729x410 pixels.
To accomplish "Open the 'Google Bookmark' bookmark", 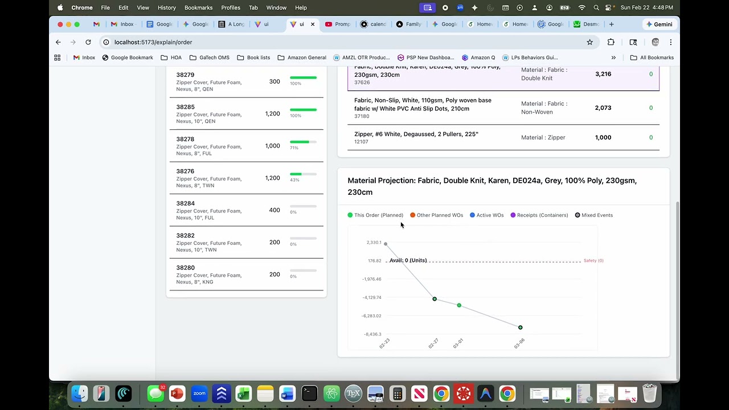I will click(128, 58).
